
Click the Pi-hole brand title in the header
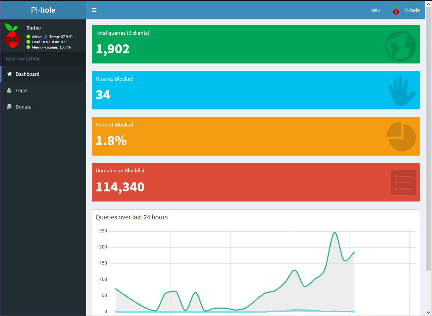(x=42, y=10)
